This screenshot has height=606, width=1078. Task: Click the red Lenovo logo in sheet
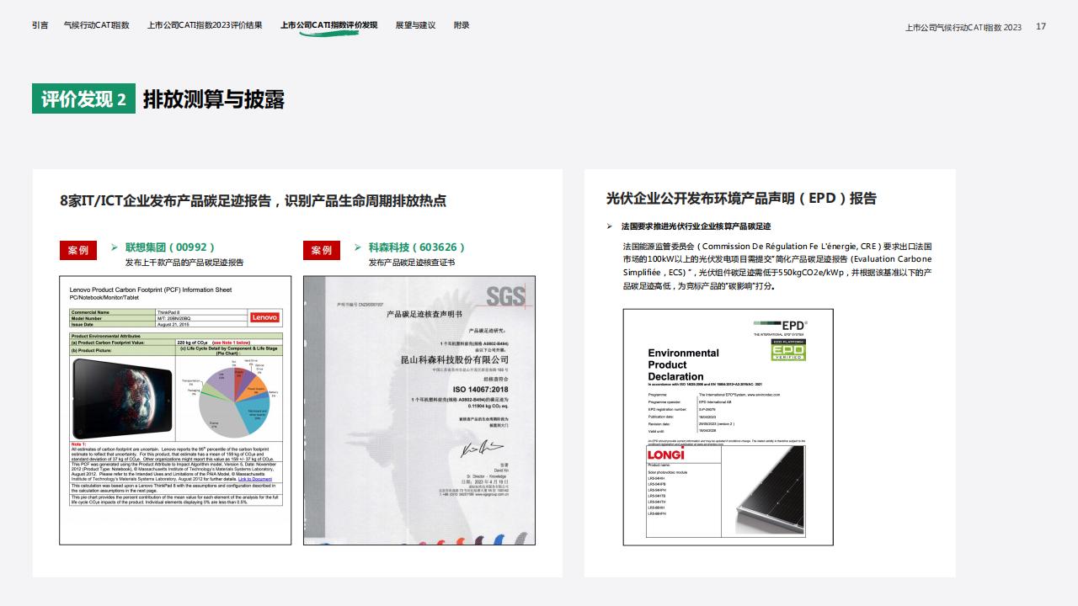[264, 317]
